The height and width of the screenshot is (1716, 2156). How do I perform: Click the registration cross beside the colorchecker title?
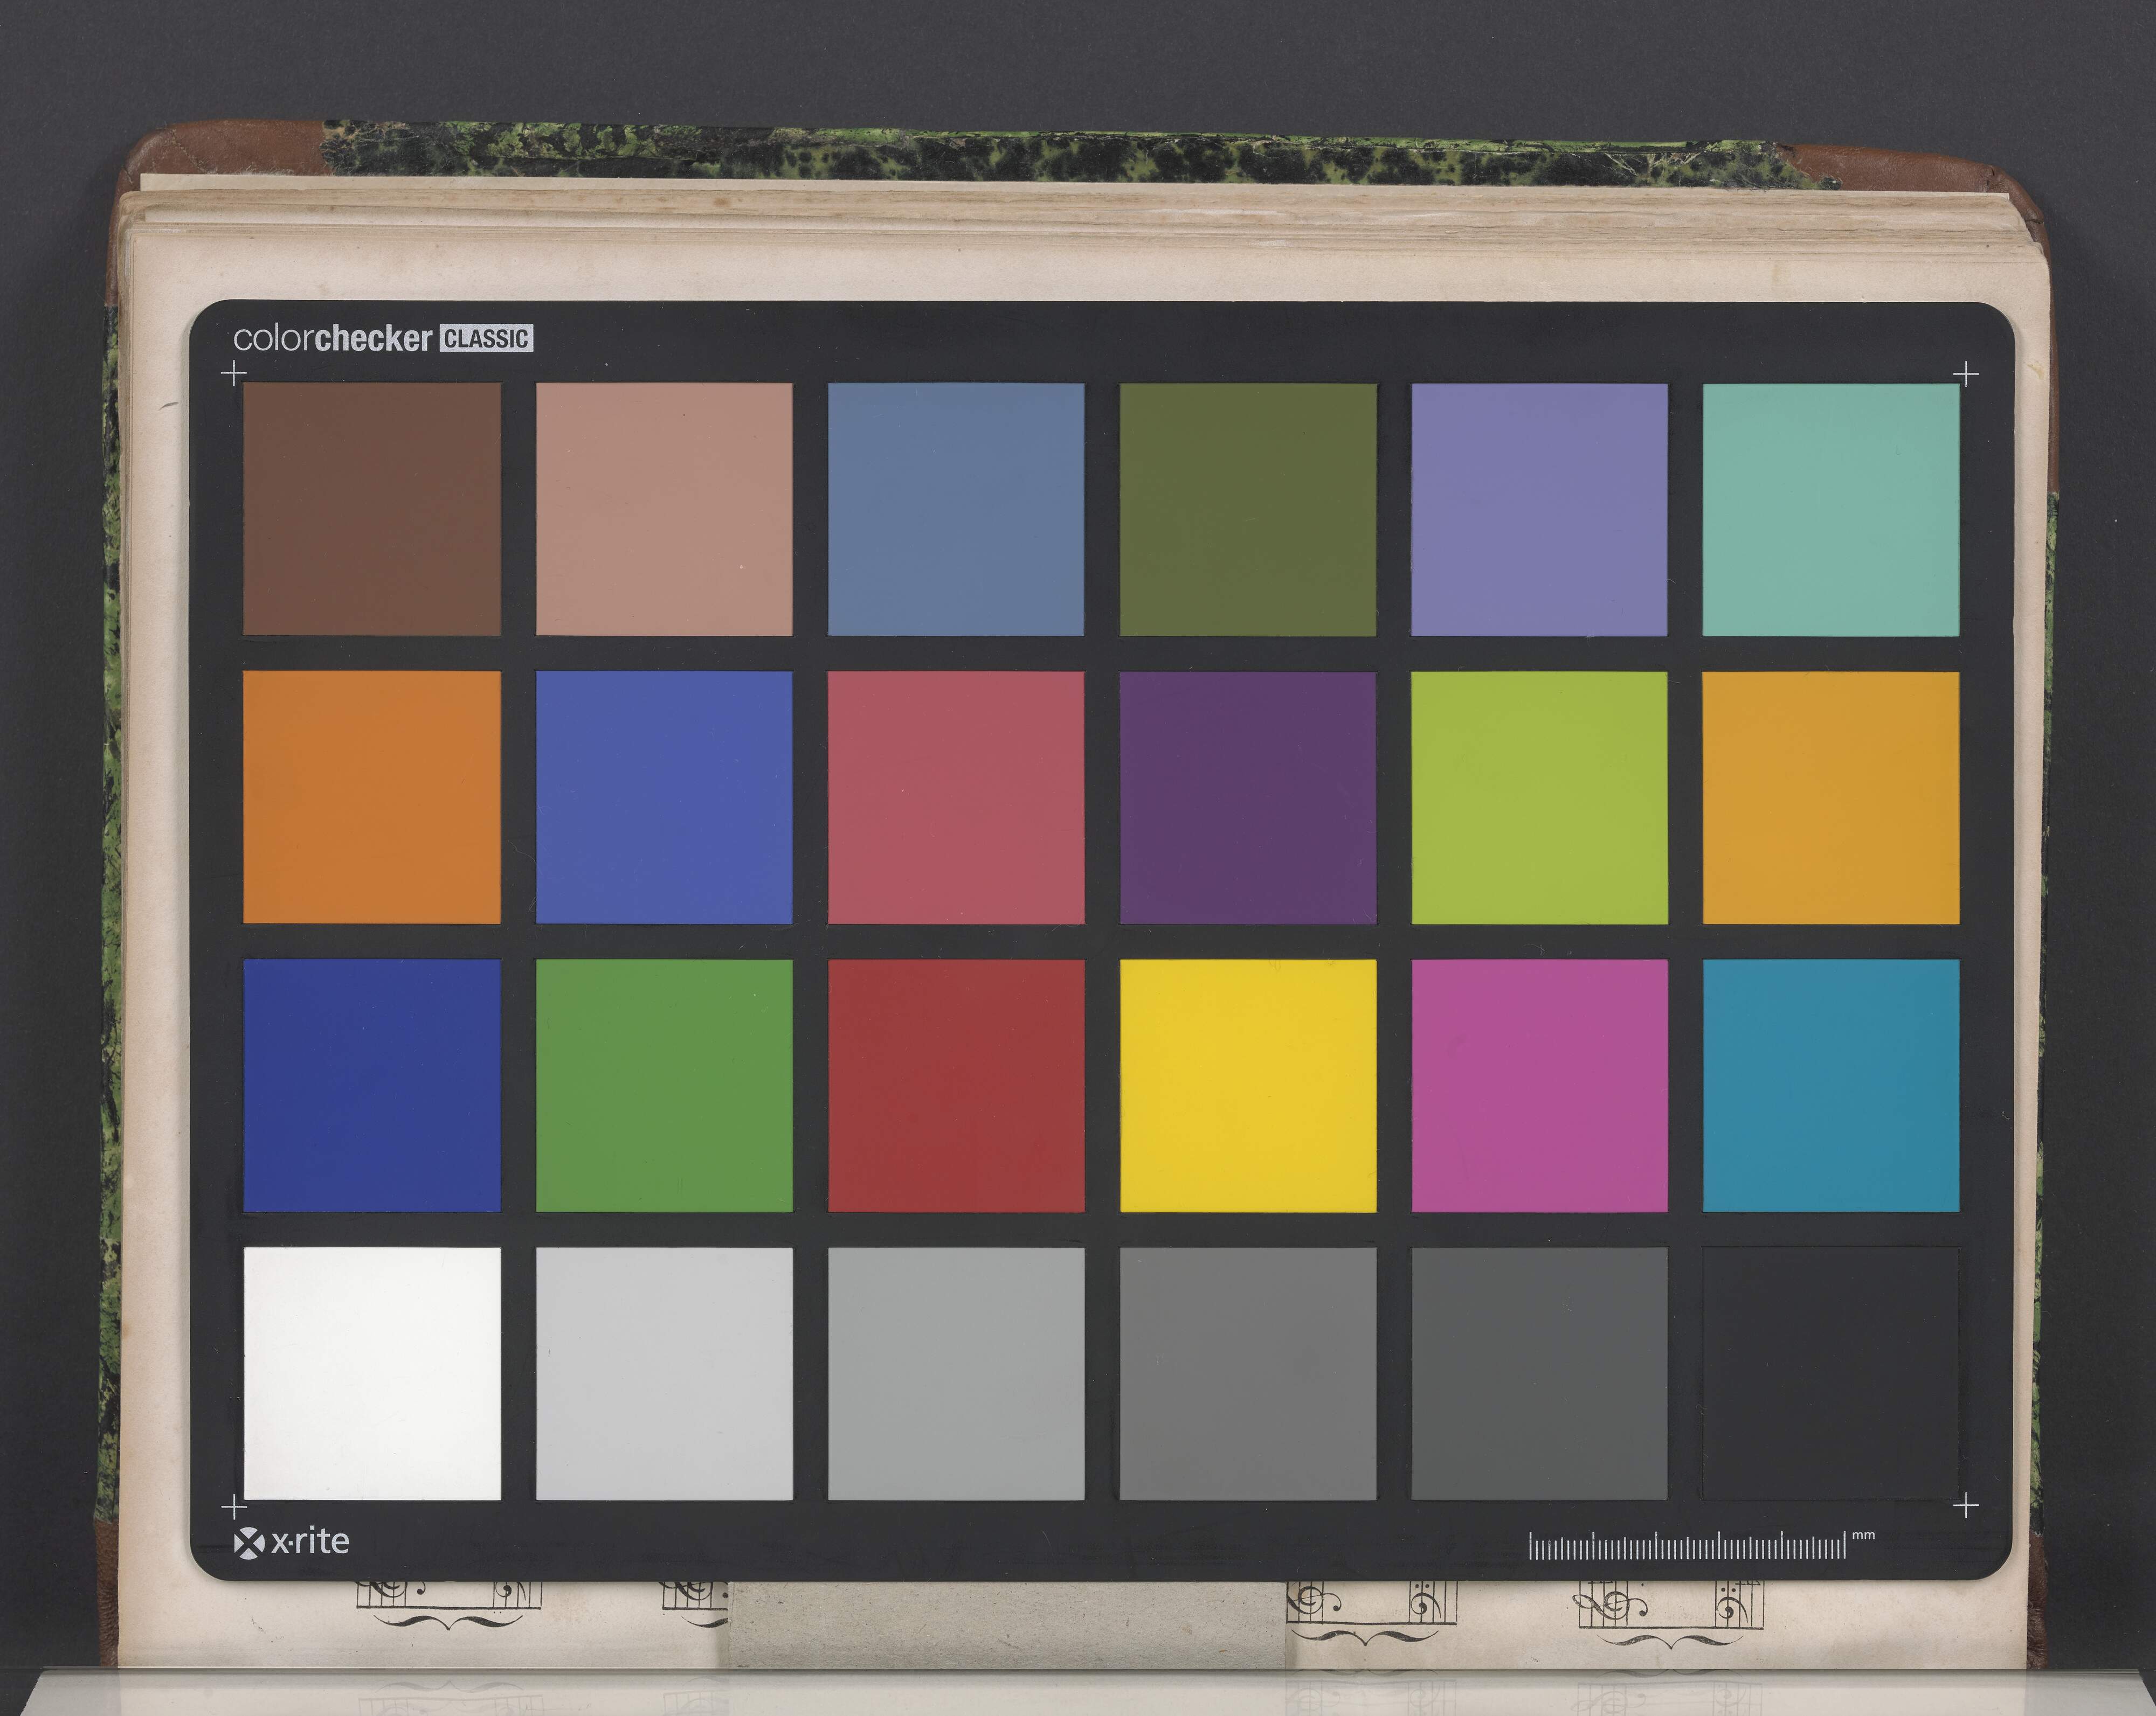[x=233, y=373]
